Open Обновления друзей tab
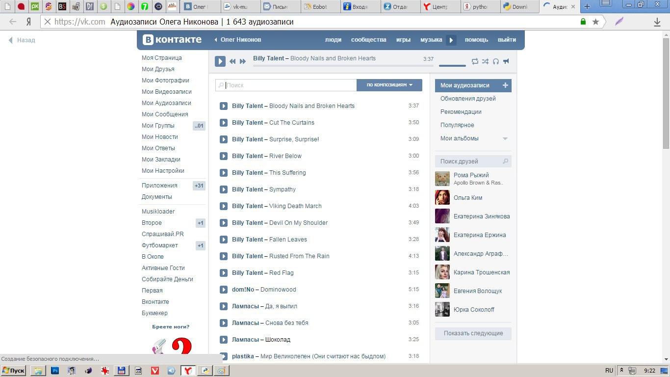 click(468, 99)
